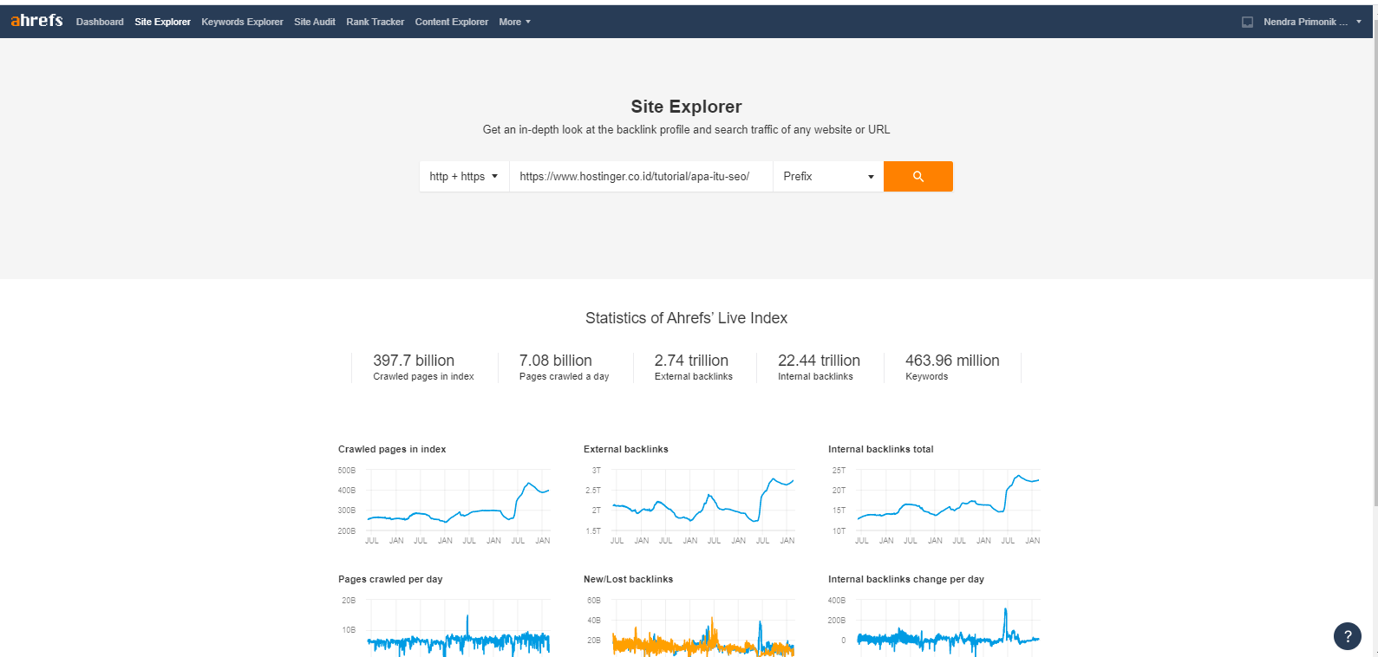This screenshot has width=1378, height=657.
Task: Click the 7.08 billion pages crawled stat
Action: [x=564, y=367]
